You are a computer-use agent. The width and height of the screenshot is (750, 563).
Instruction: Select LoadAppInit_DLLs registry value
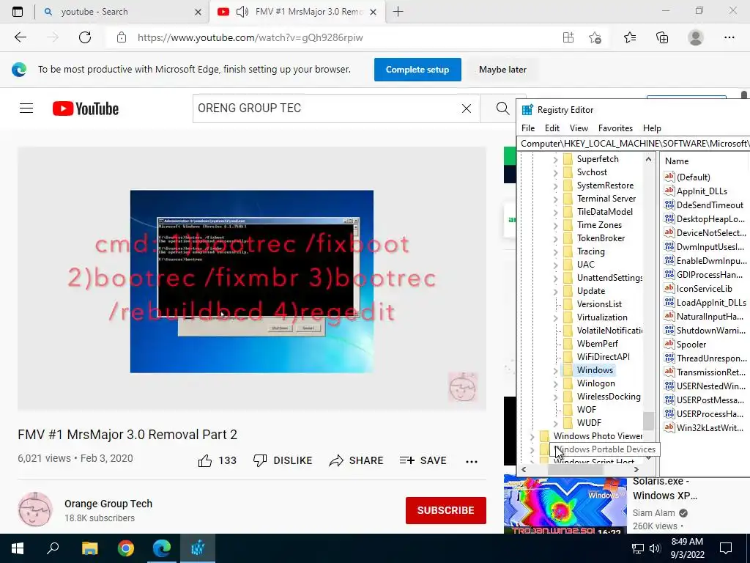tap(711, 303)
